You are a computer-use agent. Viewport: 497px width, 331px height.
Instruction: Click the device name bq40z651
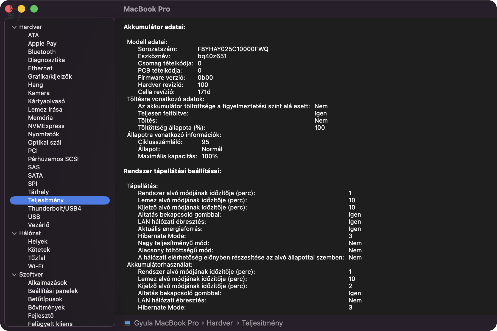click(x=212, y=56)
